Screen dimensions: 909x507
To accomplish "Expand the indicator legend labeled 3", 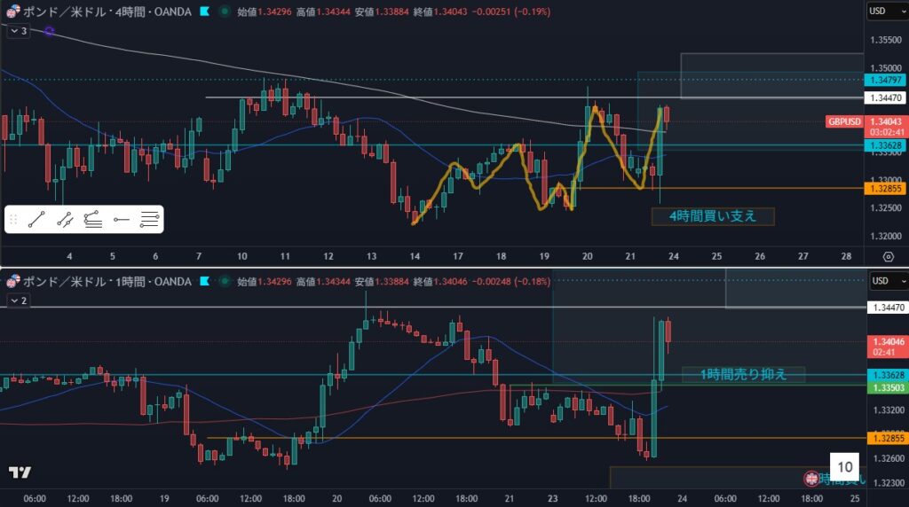I will (x=18, y=31).
